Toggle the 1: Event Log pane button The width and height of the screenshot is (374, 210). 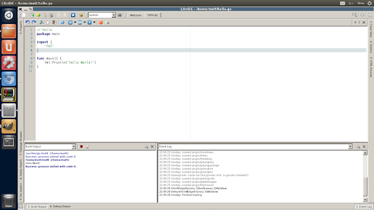(363, 206)
